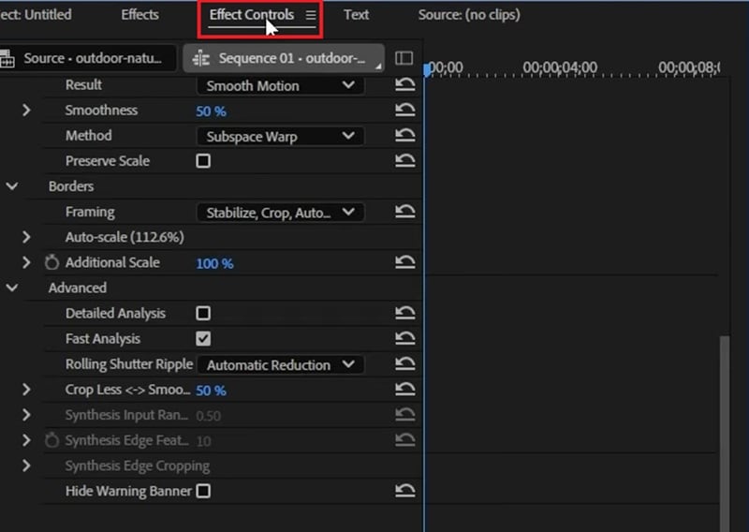
Task: Expand the Auto-scale property
Action: point(26,237)
